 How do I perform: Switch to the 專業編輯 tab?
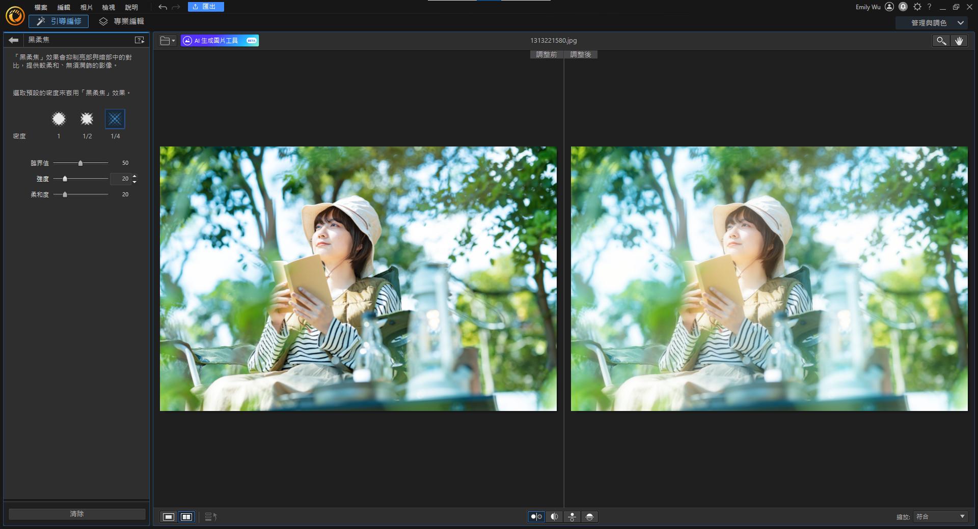click(x=122, y=21)
